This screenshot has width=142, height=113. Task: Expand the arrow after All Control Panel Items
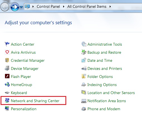tap(110, 7)
